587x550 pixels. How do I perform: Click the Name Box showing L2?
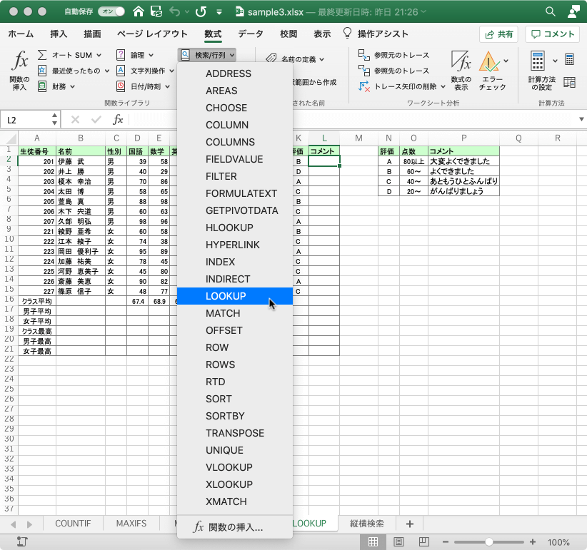click(x=26, y=120)
